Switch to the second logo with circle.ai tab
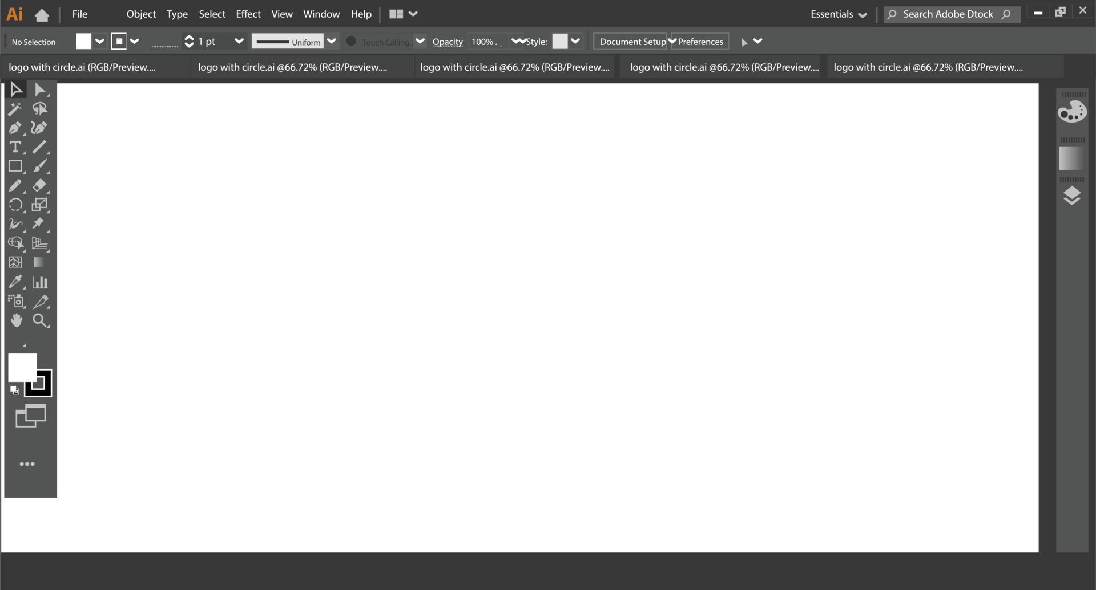The width and height of the screenshot is (1096, 590). coord(292,67)
